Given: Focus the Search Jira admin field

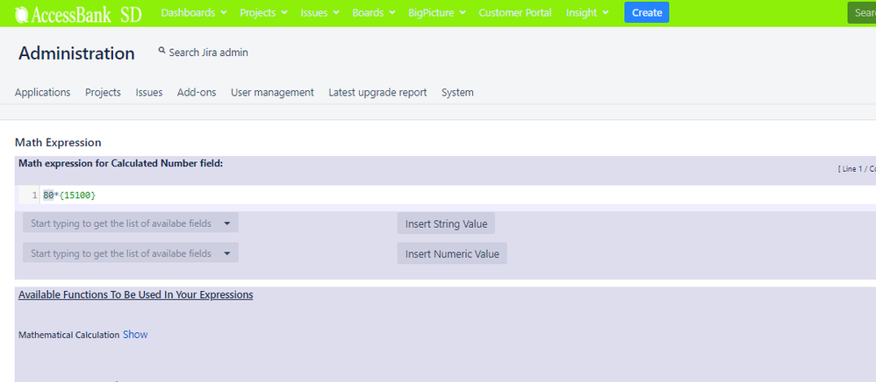Looking at the screenshot, I should [208, 53].
